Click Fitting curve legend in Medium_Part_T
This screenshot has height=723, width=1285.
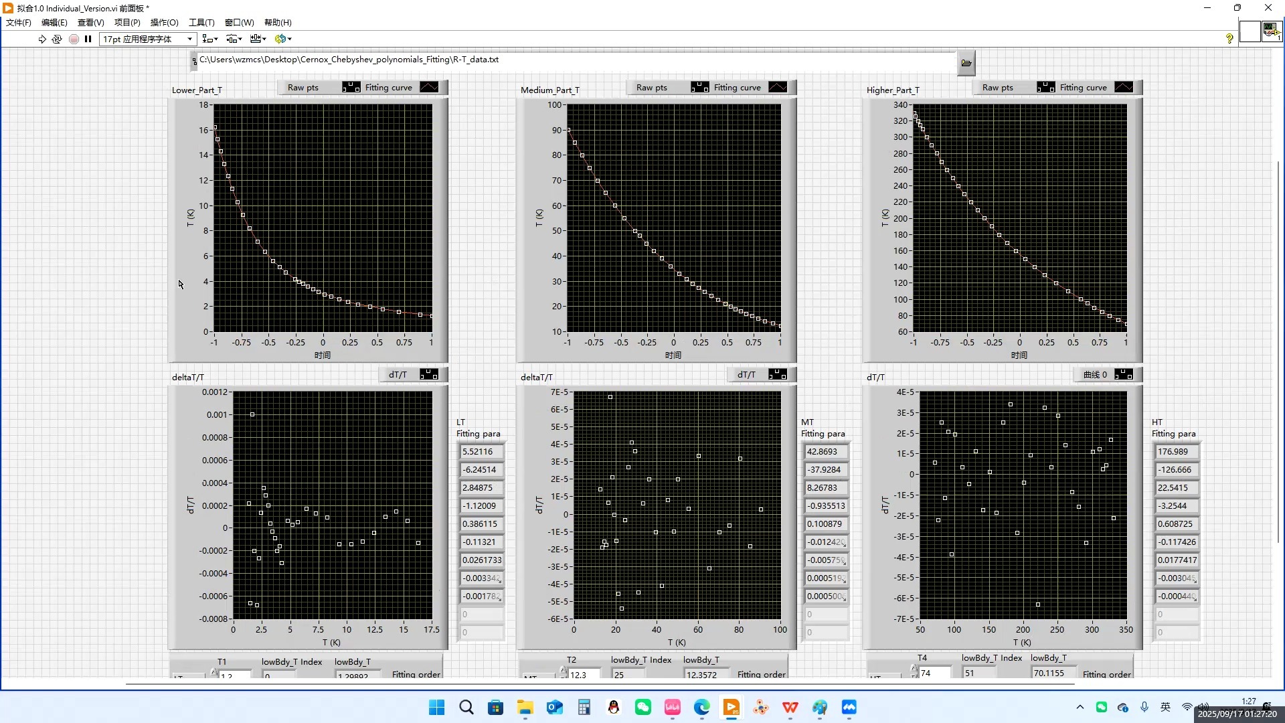tap(737, 88)
